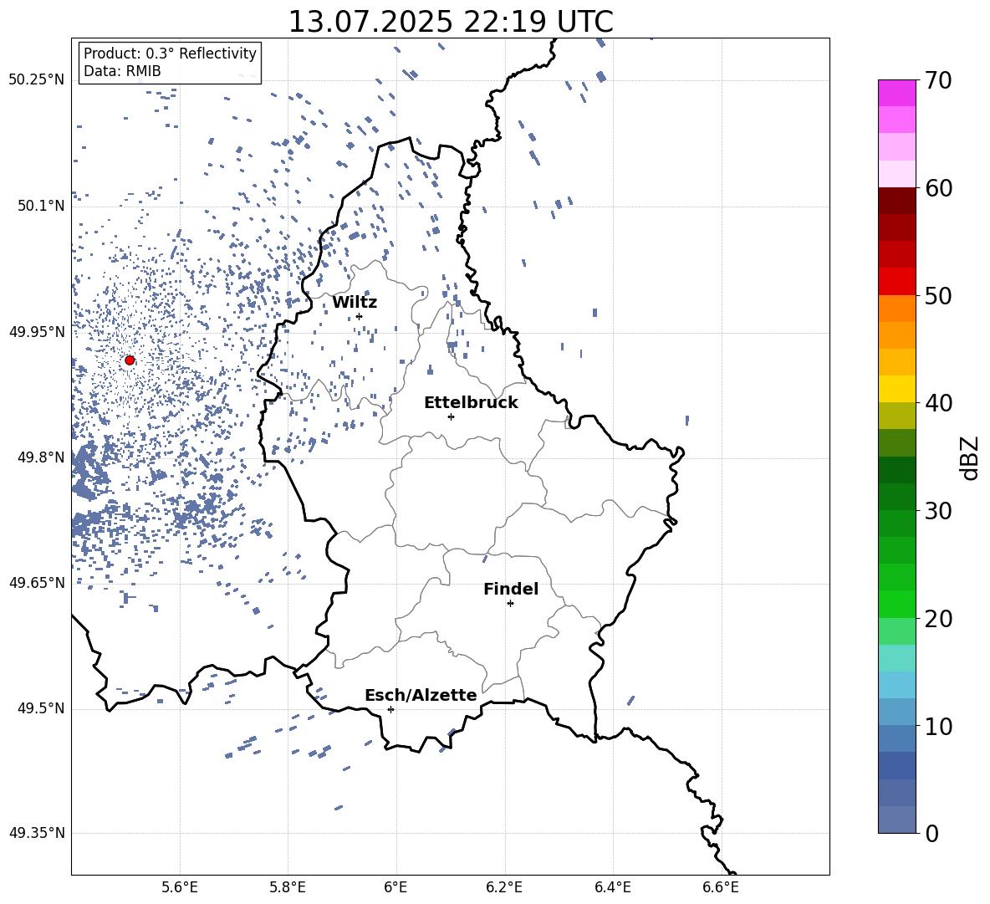Click the Ettelbruck city label

coord(471,403)
